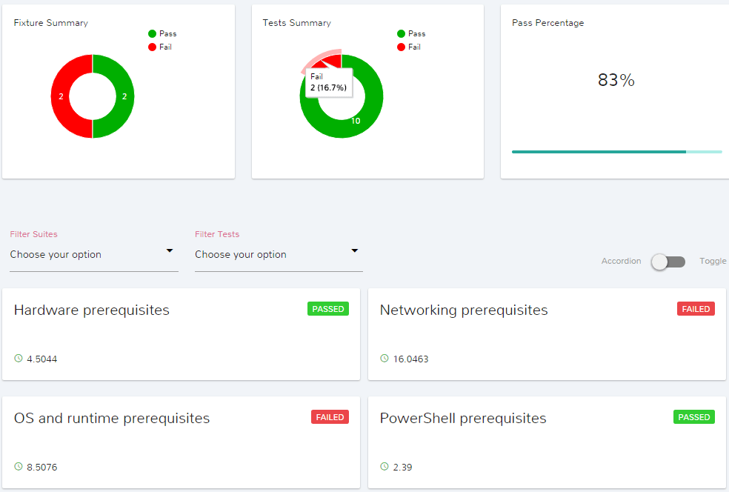Open the Filter Tests dropdown
This screenshot has width=729, height=492.
pyautogui.click(x=279, y=254)
